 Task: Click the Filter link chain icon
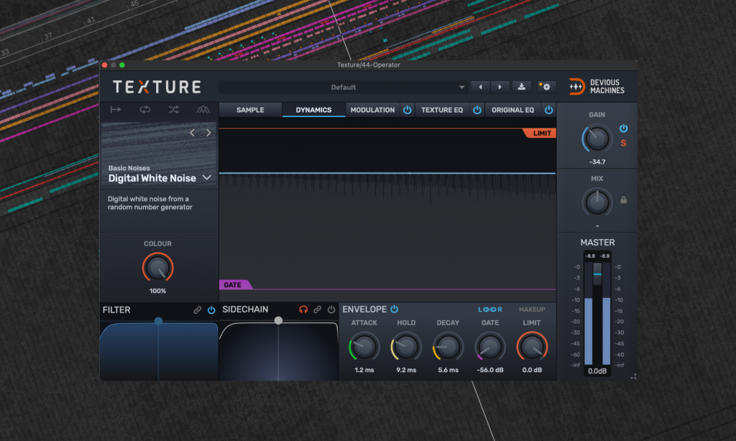[x=198, y=310]
